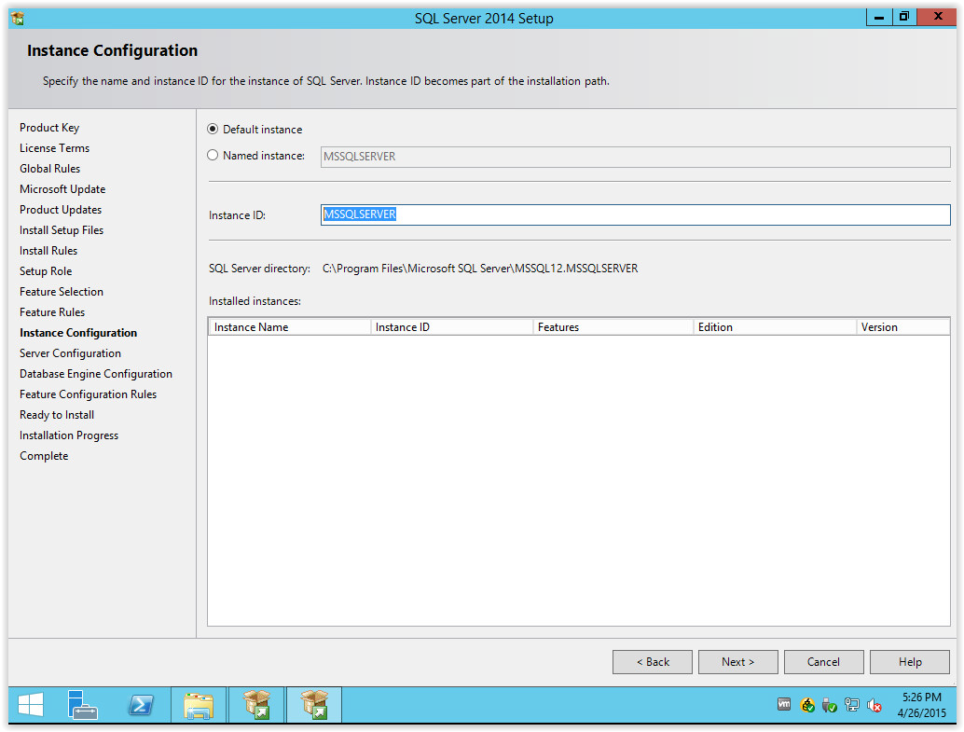Click the Instance Name column header

click(x=290, y=327)
